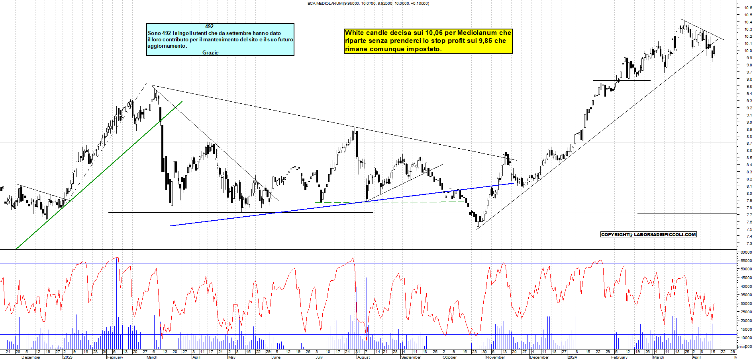Click the 7.3 price axis label

click(x=749, y=244)
